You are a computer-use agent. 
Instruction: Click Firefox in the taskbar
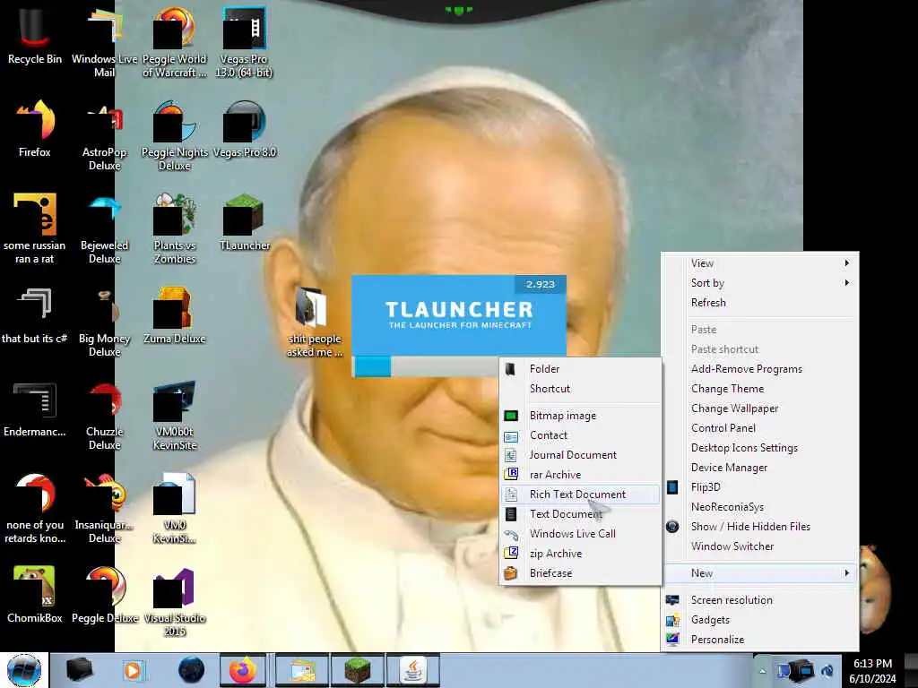pyautogui.click(x=244, y=670)
